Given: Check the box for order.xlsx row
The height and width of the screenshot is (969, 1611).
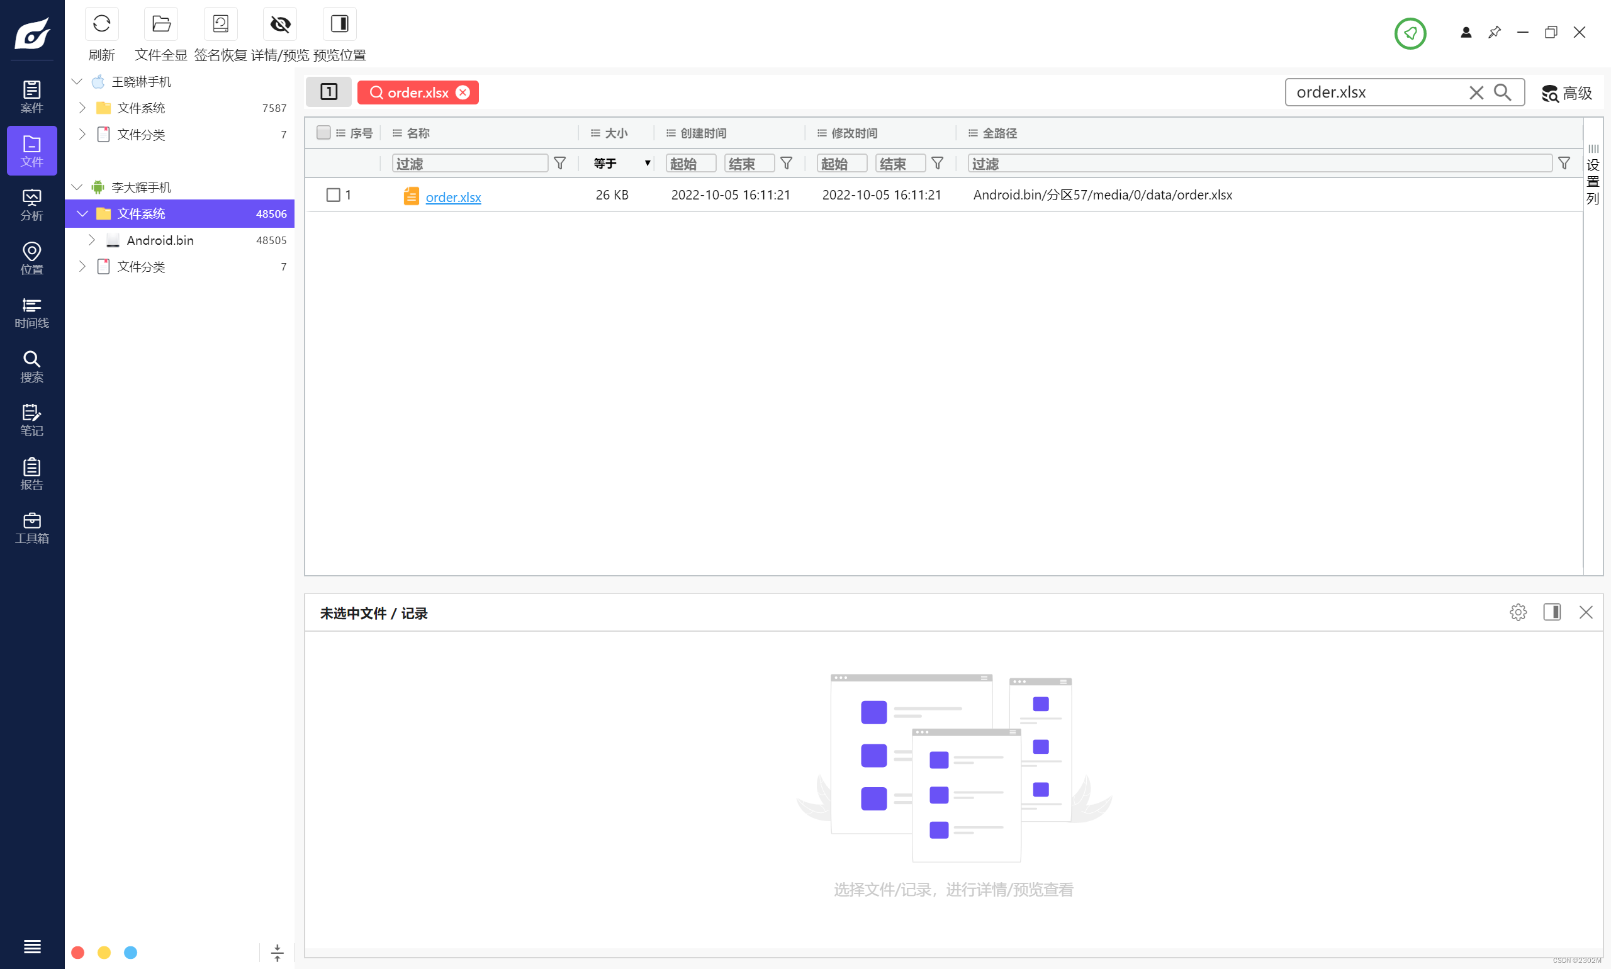Looking at the screenshot, I should [333, 195].
